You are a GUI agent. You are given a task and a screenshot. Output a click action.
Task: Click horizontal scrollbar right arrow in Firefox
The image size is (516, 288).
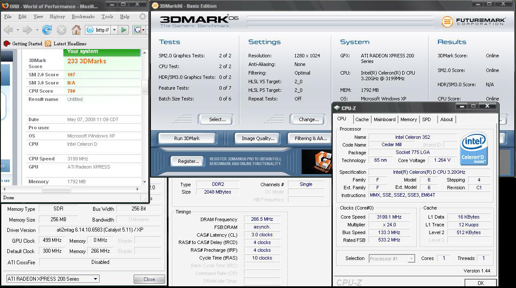pos(138,189)
